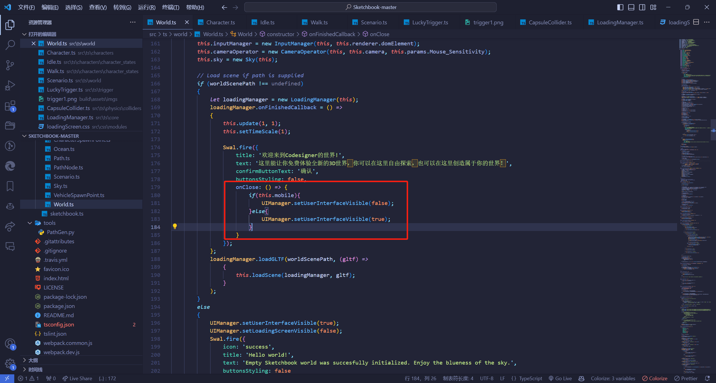Click tab size indicator in status bar
The width and height of the screenshot is (716, 383).
point(458,379)
